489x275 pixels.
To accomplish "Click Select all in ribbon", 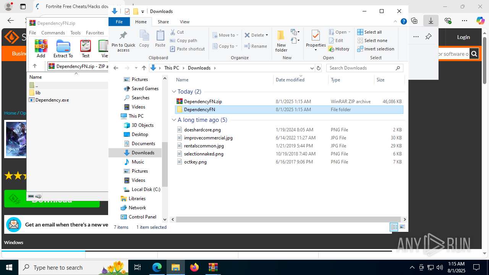I will pyautogui.click(x=369, y=32).
